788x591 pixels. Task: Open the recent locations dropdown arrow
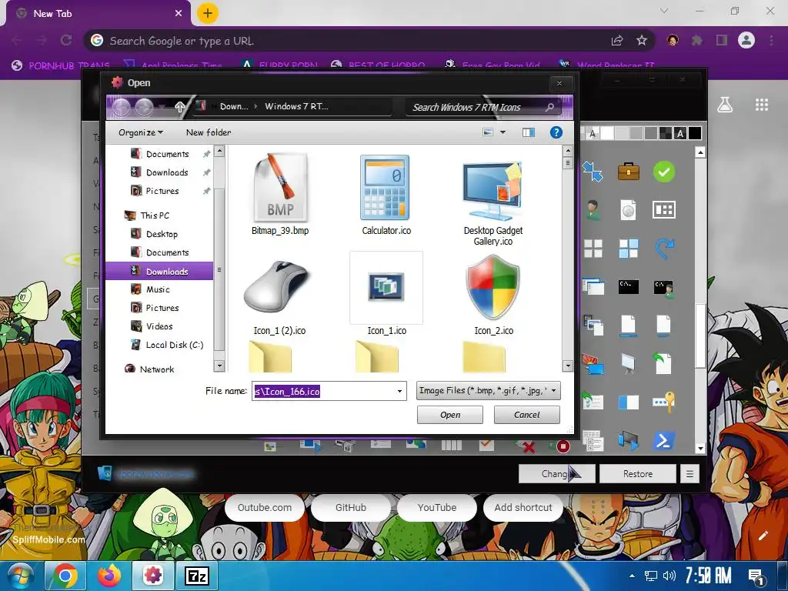pyautogui.click(x=162, y=107)
